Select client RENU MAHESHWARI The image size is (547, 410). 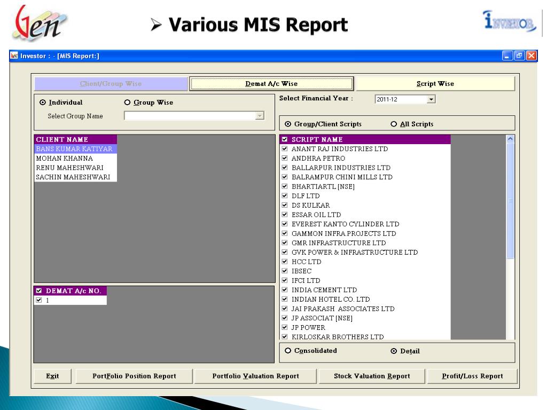coord(76,168)
